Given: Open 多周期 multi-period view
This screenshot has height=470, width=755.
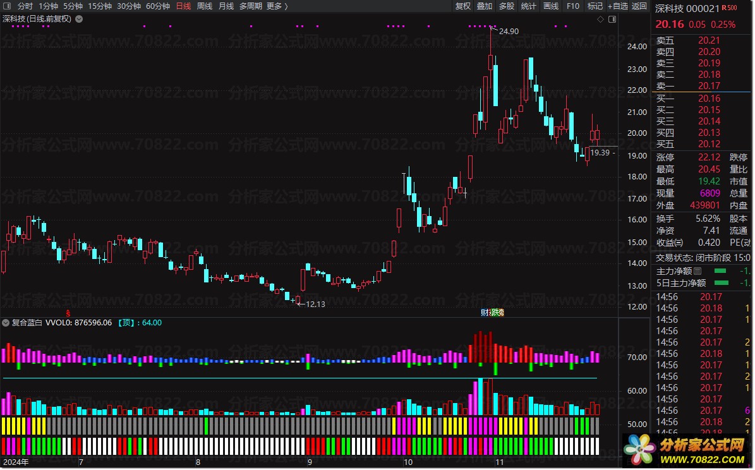Looking at the screenshot, I should tap(251, 6).
